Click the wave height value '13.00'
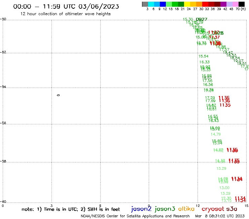 coord(224,188)
